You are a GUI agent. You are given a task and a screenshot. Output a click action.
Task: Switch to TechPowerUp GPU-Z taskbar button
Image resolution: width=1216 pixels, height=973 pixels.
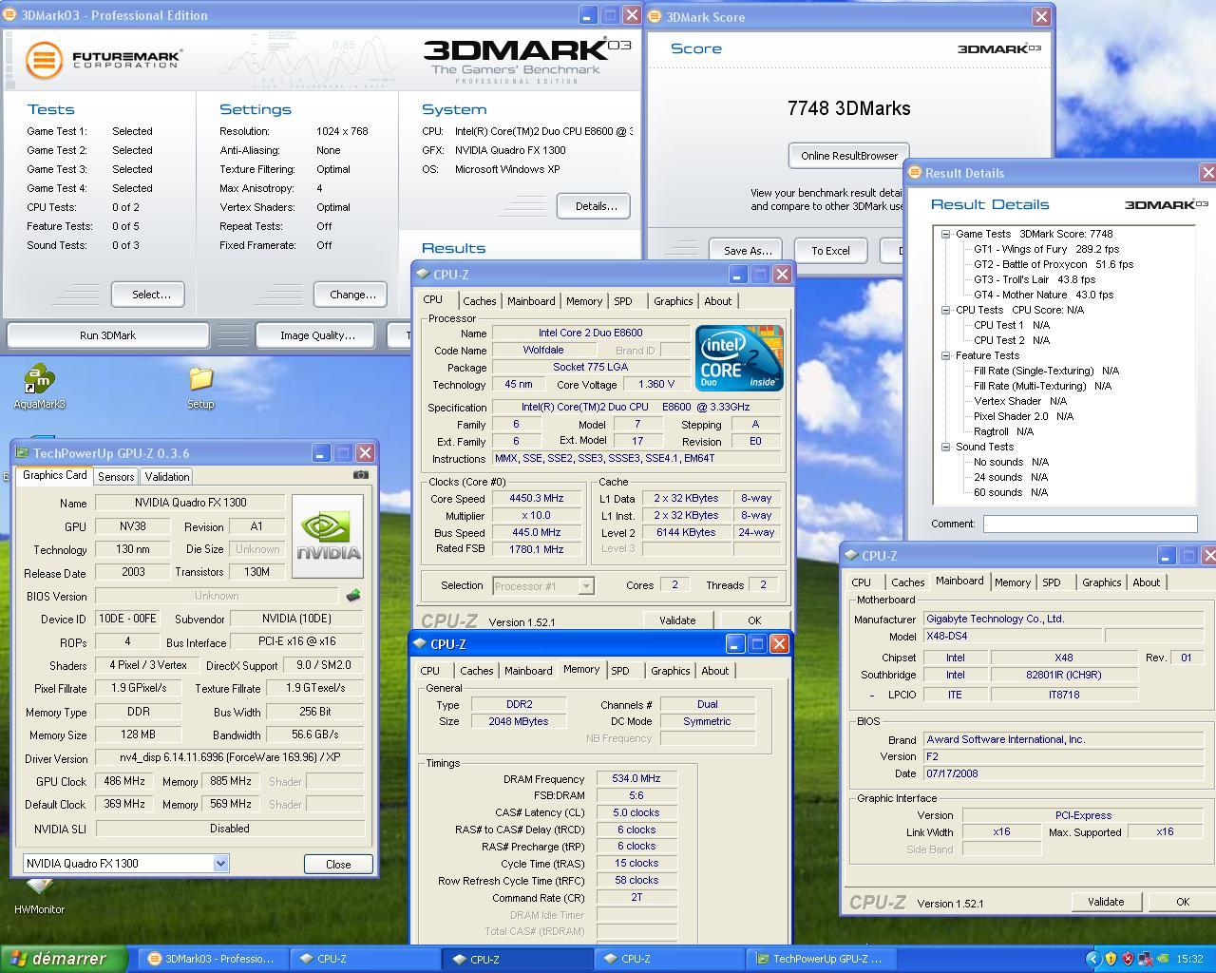point(822,959)
